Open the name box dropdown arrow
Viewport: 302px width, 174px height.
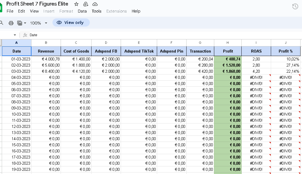pos(15,35)
